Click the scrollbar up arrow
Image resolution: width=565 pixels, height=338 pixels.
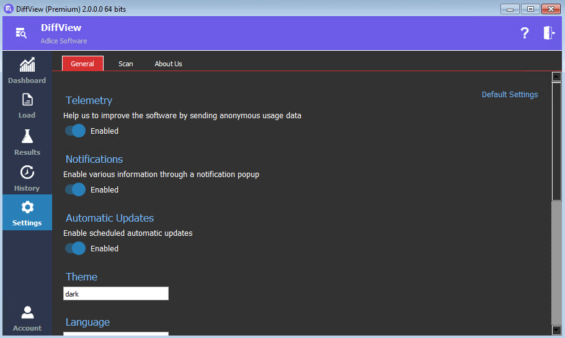click(x=556, y=77)
